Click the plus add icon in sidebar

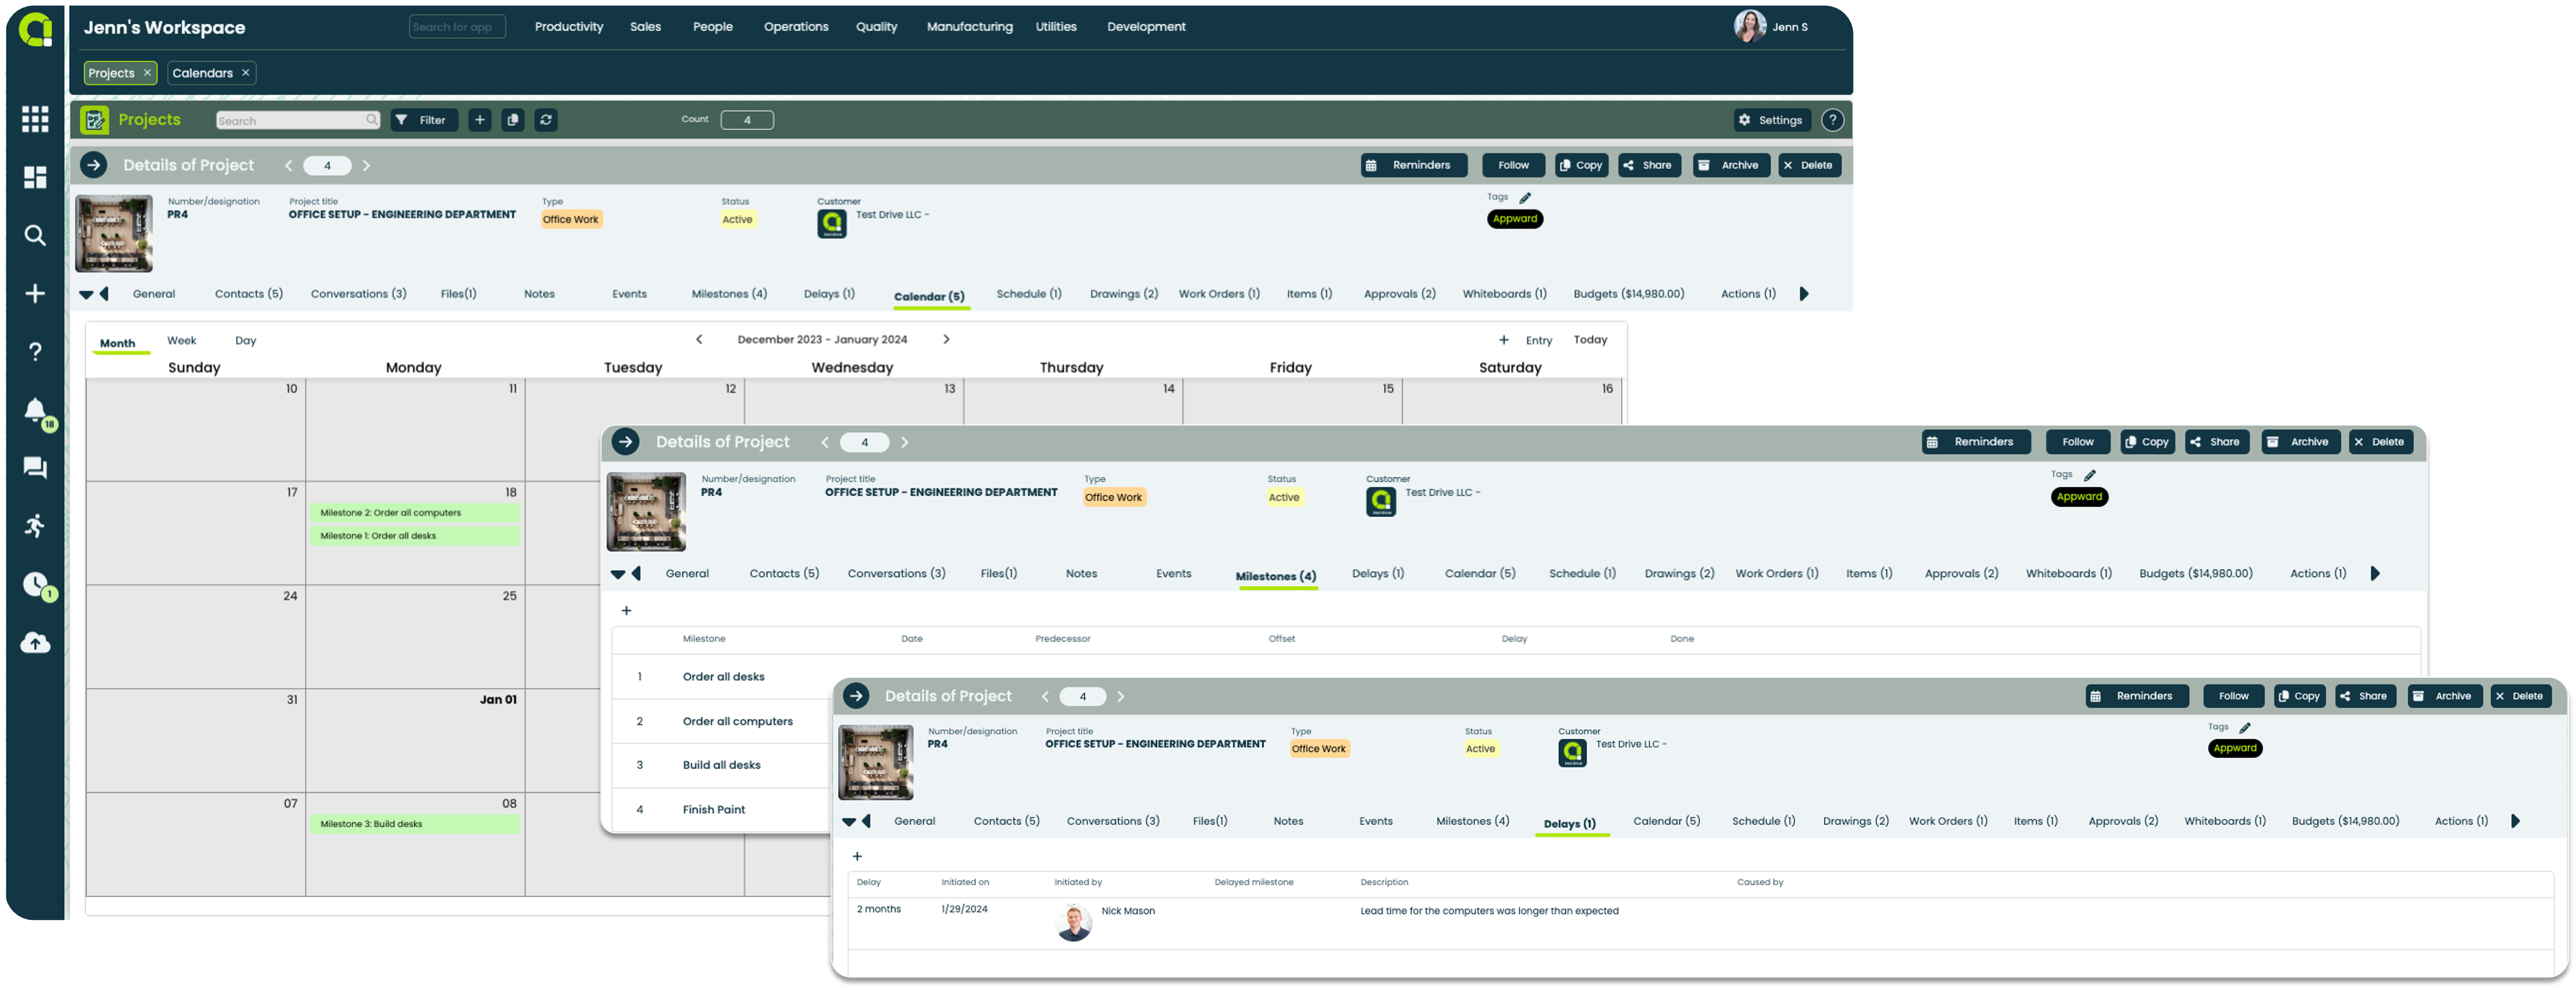tap(35, 293)
